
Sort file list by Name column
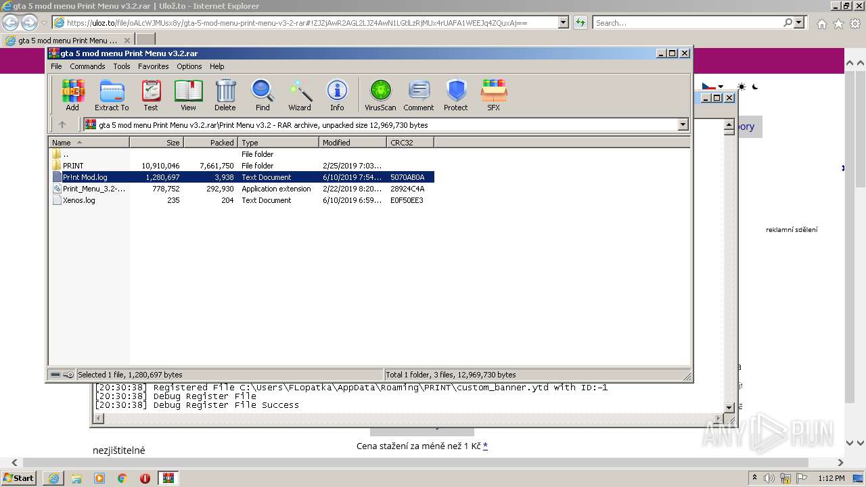[x=89, y=142]
